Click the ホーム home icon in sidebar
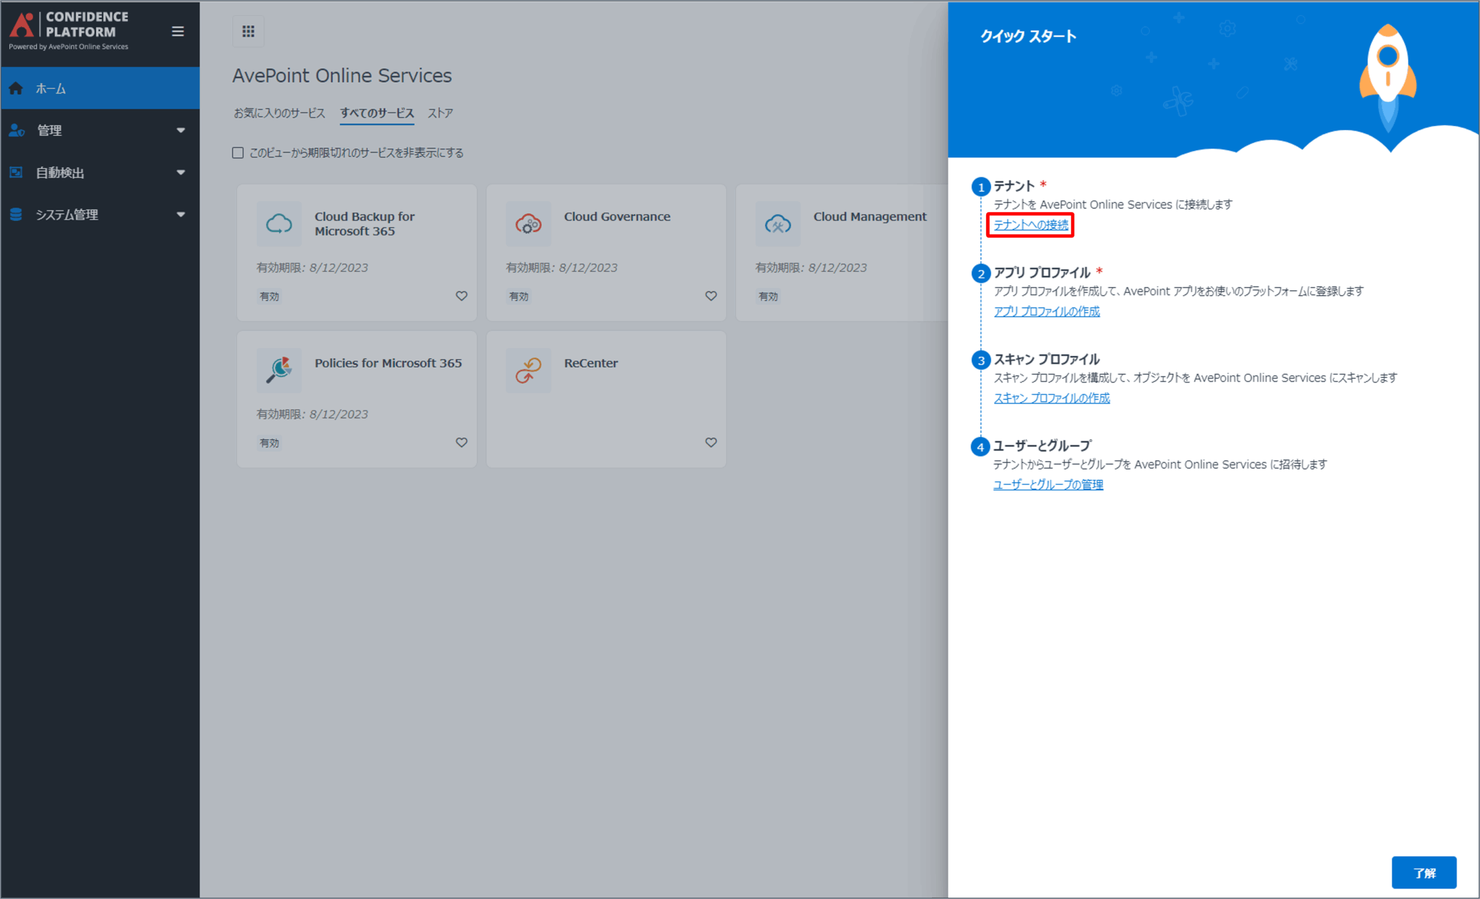1480x899 pixels. tap(16, 88)
